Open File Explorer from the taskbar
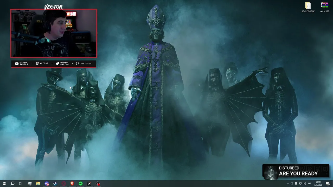This screenshot has height=187, width=333. pyautogui.click(x=38, y=184)
